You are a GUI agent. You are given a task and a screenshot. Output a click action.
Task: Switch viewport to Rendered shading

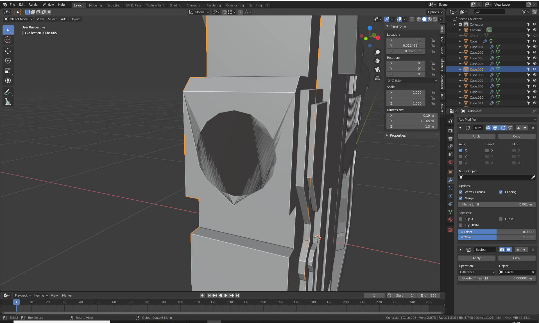coord(434,19)
